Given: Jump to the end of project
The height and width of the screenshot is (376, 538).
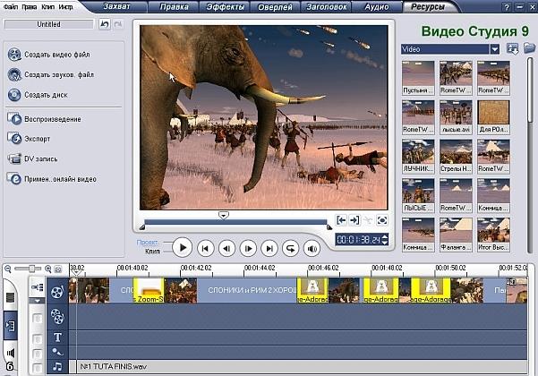Looking at the screenshot, I should (269, 248).
